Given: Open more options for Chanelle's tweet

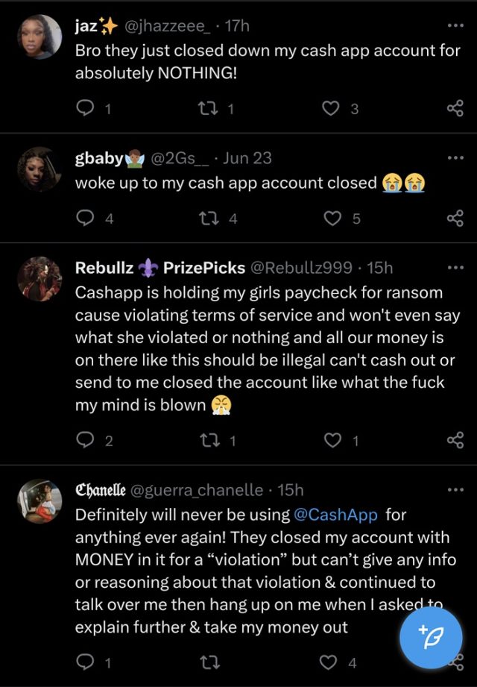Looking at the screenshot, I should pos(455,489).
